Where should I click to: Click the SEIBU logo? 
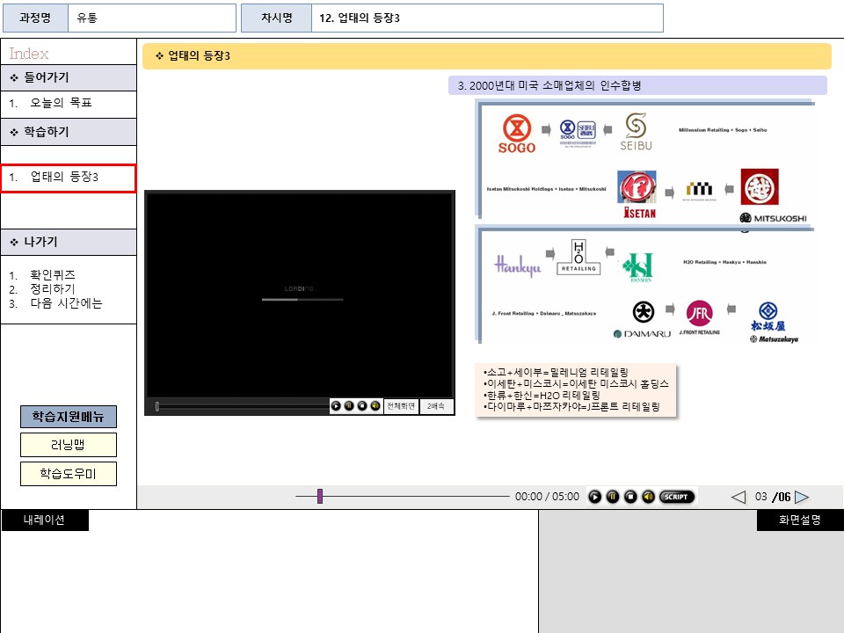[636, 132]
